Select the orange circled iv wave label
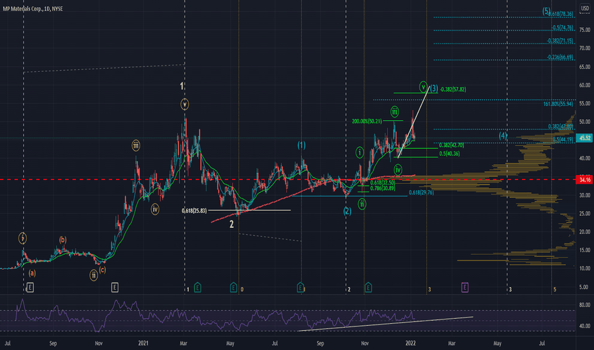594x350 pixels. click(155, 209)
